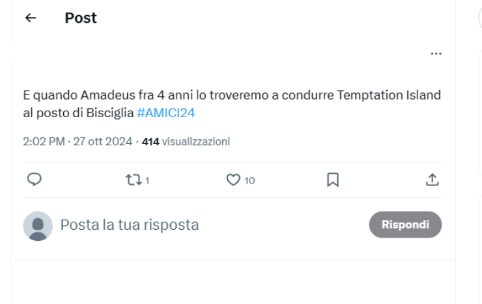This screenshot has width=482, height=304.
Task: Share the post via upload arrow icon
Action: point(432,180)
